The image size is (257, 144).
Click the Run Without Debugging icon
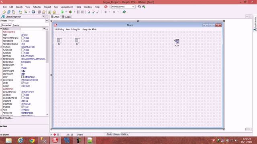(x=71, y=12)
